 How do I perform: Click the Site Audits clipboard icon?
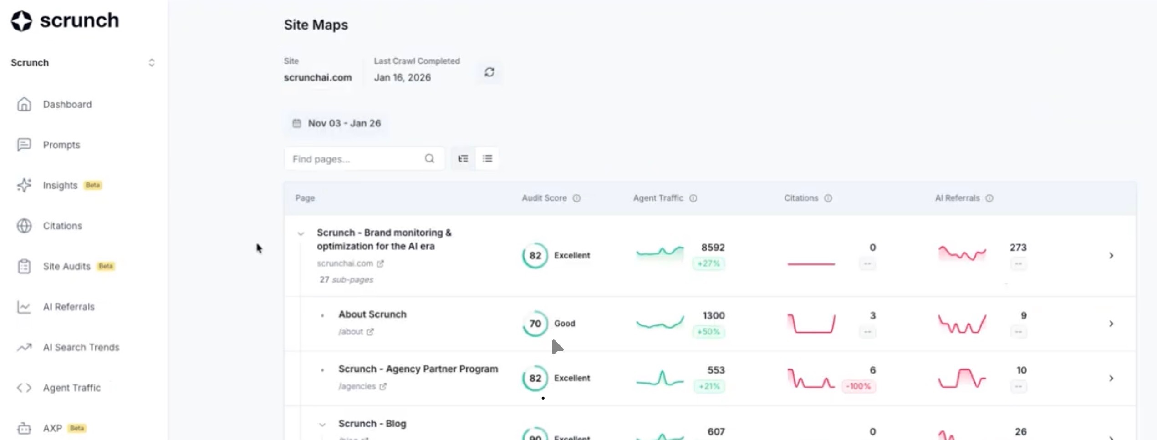pos(24,266)
